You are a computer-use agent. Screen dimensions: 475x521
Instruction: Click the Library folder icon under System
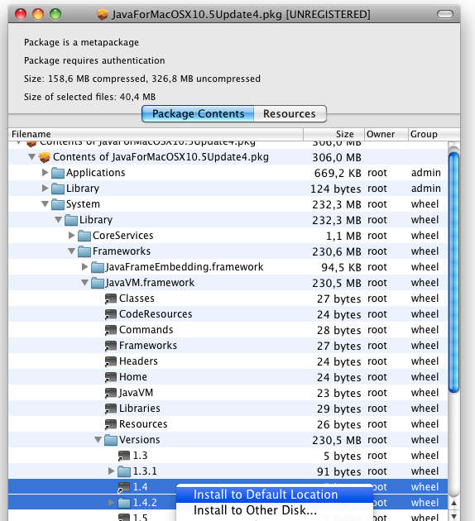coord(71,220)
